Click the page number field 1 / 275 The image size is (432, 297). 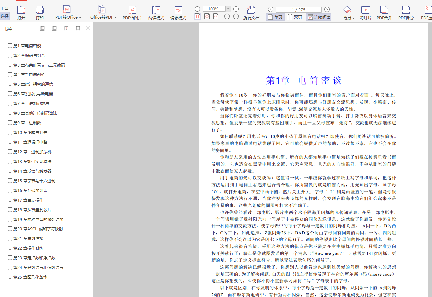point(299,10)
